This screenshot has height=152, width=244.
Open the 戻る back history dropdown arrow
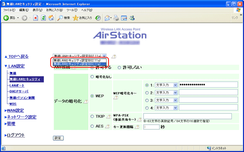click(18, 18)
